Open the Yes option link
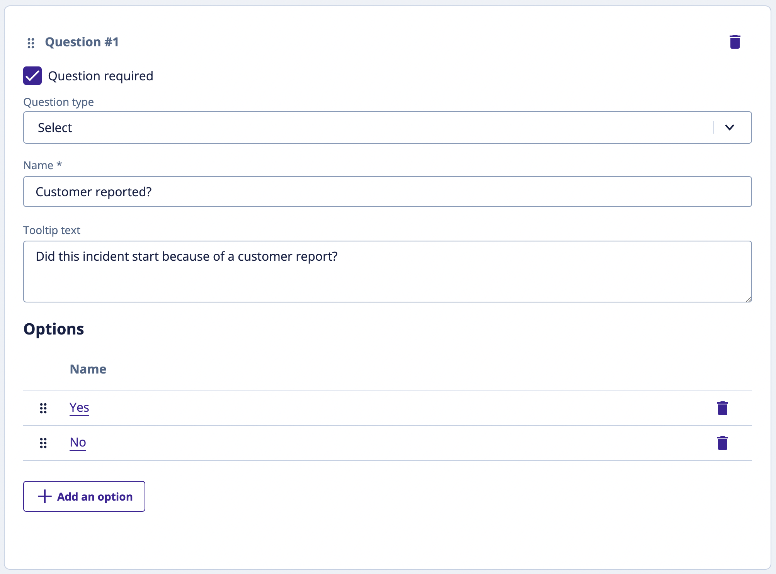 79,408
